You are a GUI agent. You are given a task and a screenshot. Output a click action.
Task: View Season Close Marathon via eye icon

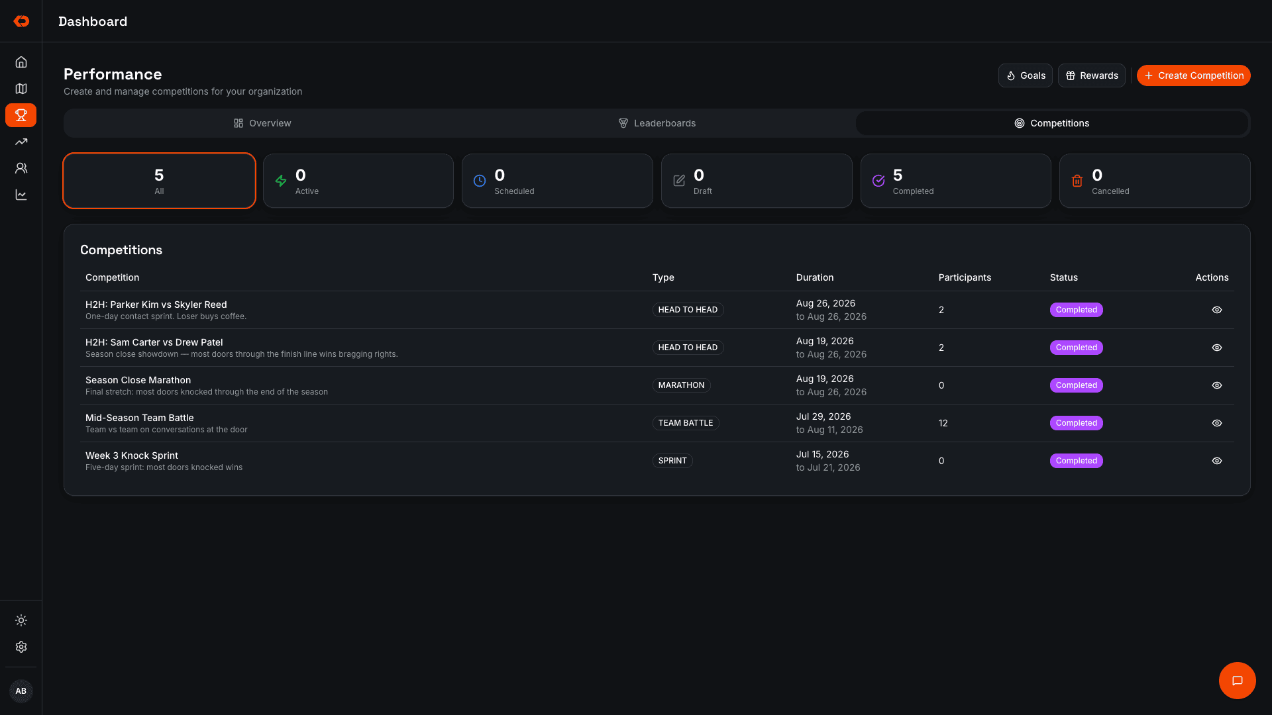1216,385
